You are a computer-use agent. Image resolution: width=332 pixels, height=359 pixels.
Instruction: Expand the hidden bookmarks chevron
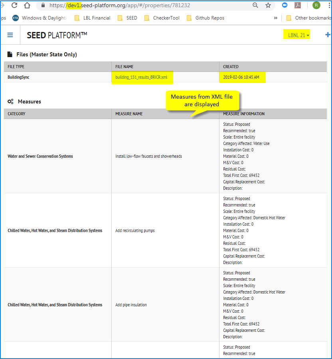pyautogui.click(x=275, y=18)
